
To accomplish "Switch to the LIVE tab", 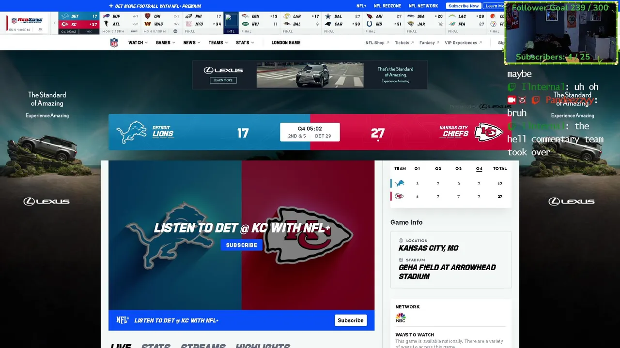I will [121, 345].
